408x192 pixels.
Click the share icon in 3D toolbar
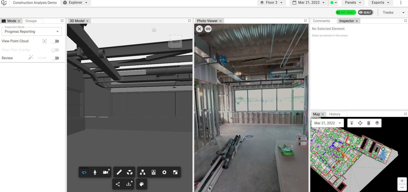[118, 184]
